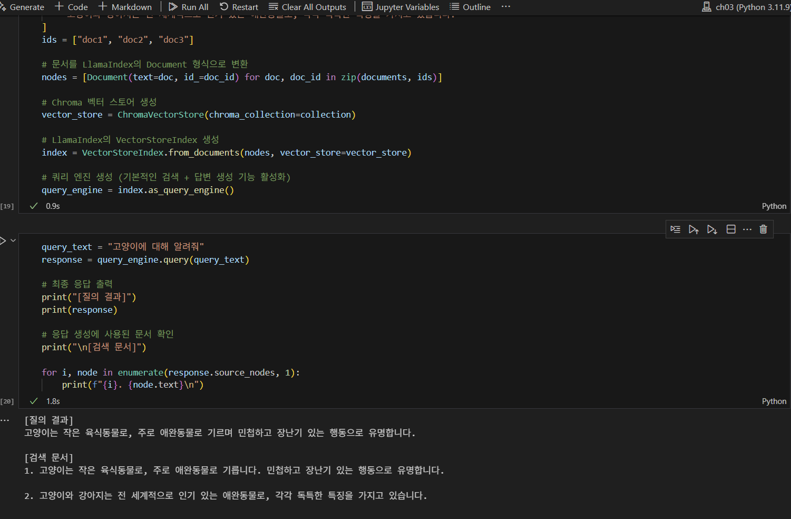Clear All Outputs of notebook
This screenshot has width=791, height=519.
tap(308, 7)
